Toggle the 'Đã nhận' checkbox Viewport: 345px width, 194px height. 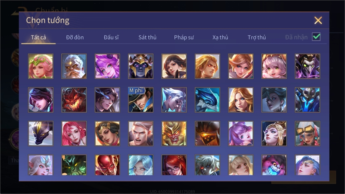tap(316, 37)
